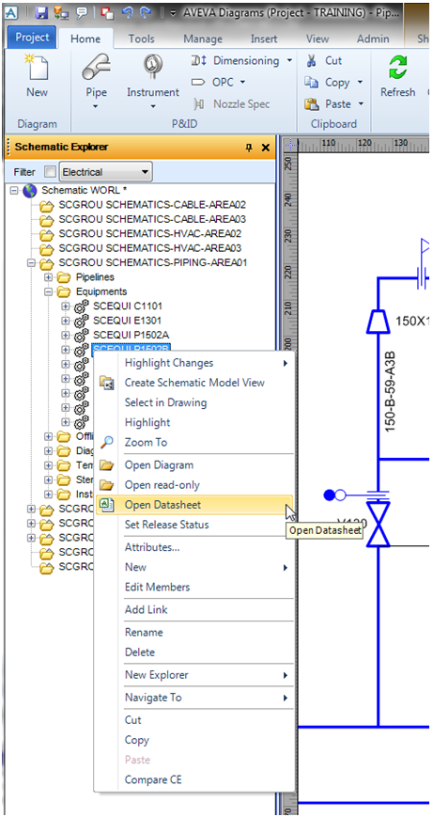433x817 pixels.
Task: Choose Delete in context menu
Action: pos(194,652)
